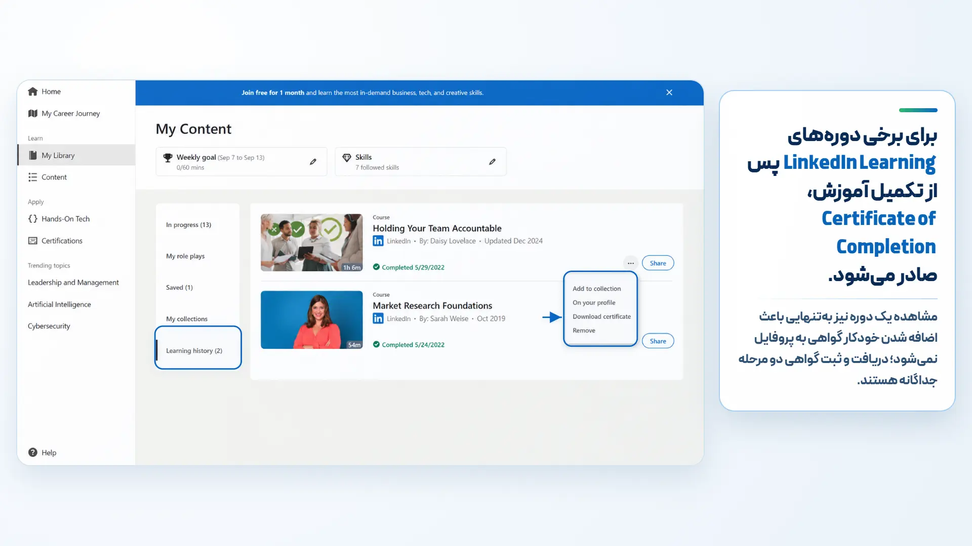Share the Market Research Foundations course
972x546 pixels.
[x=658, y=341]
